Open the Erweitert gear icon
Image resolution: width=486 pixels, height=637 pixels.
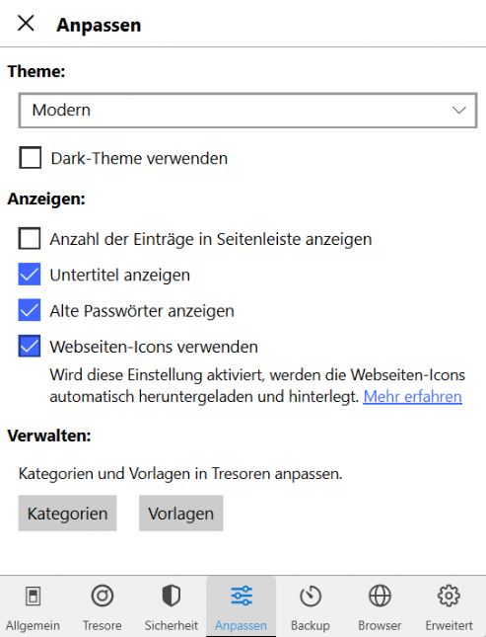click(x=449, y=596)
